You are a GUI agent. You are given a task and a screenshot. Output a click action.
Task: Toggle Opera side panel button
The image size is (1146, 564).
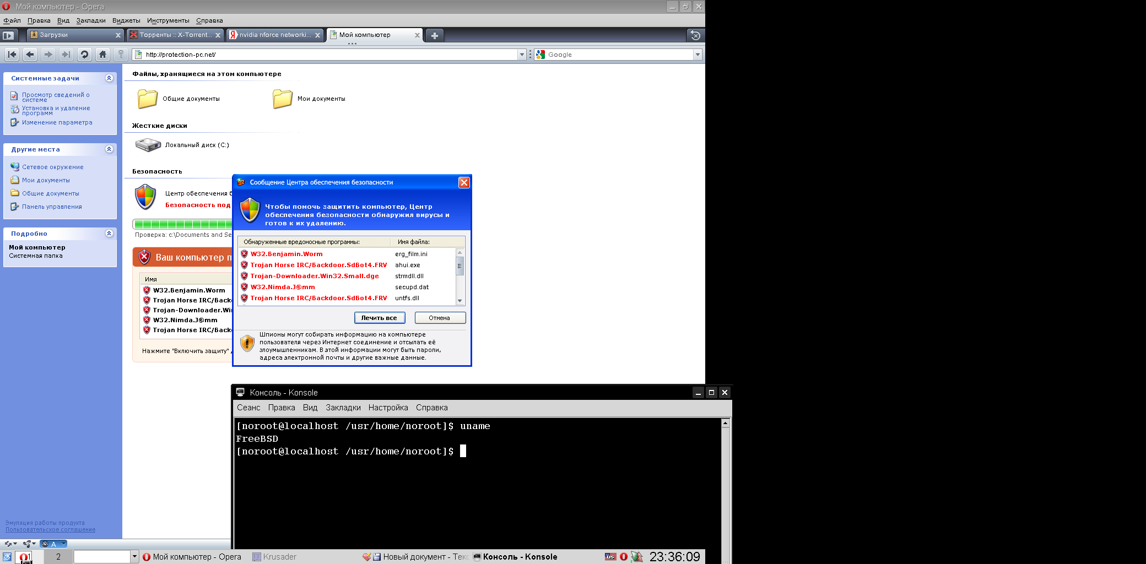pos(8,35)
